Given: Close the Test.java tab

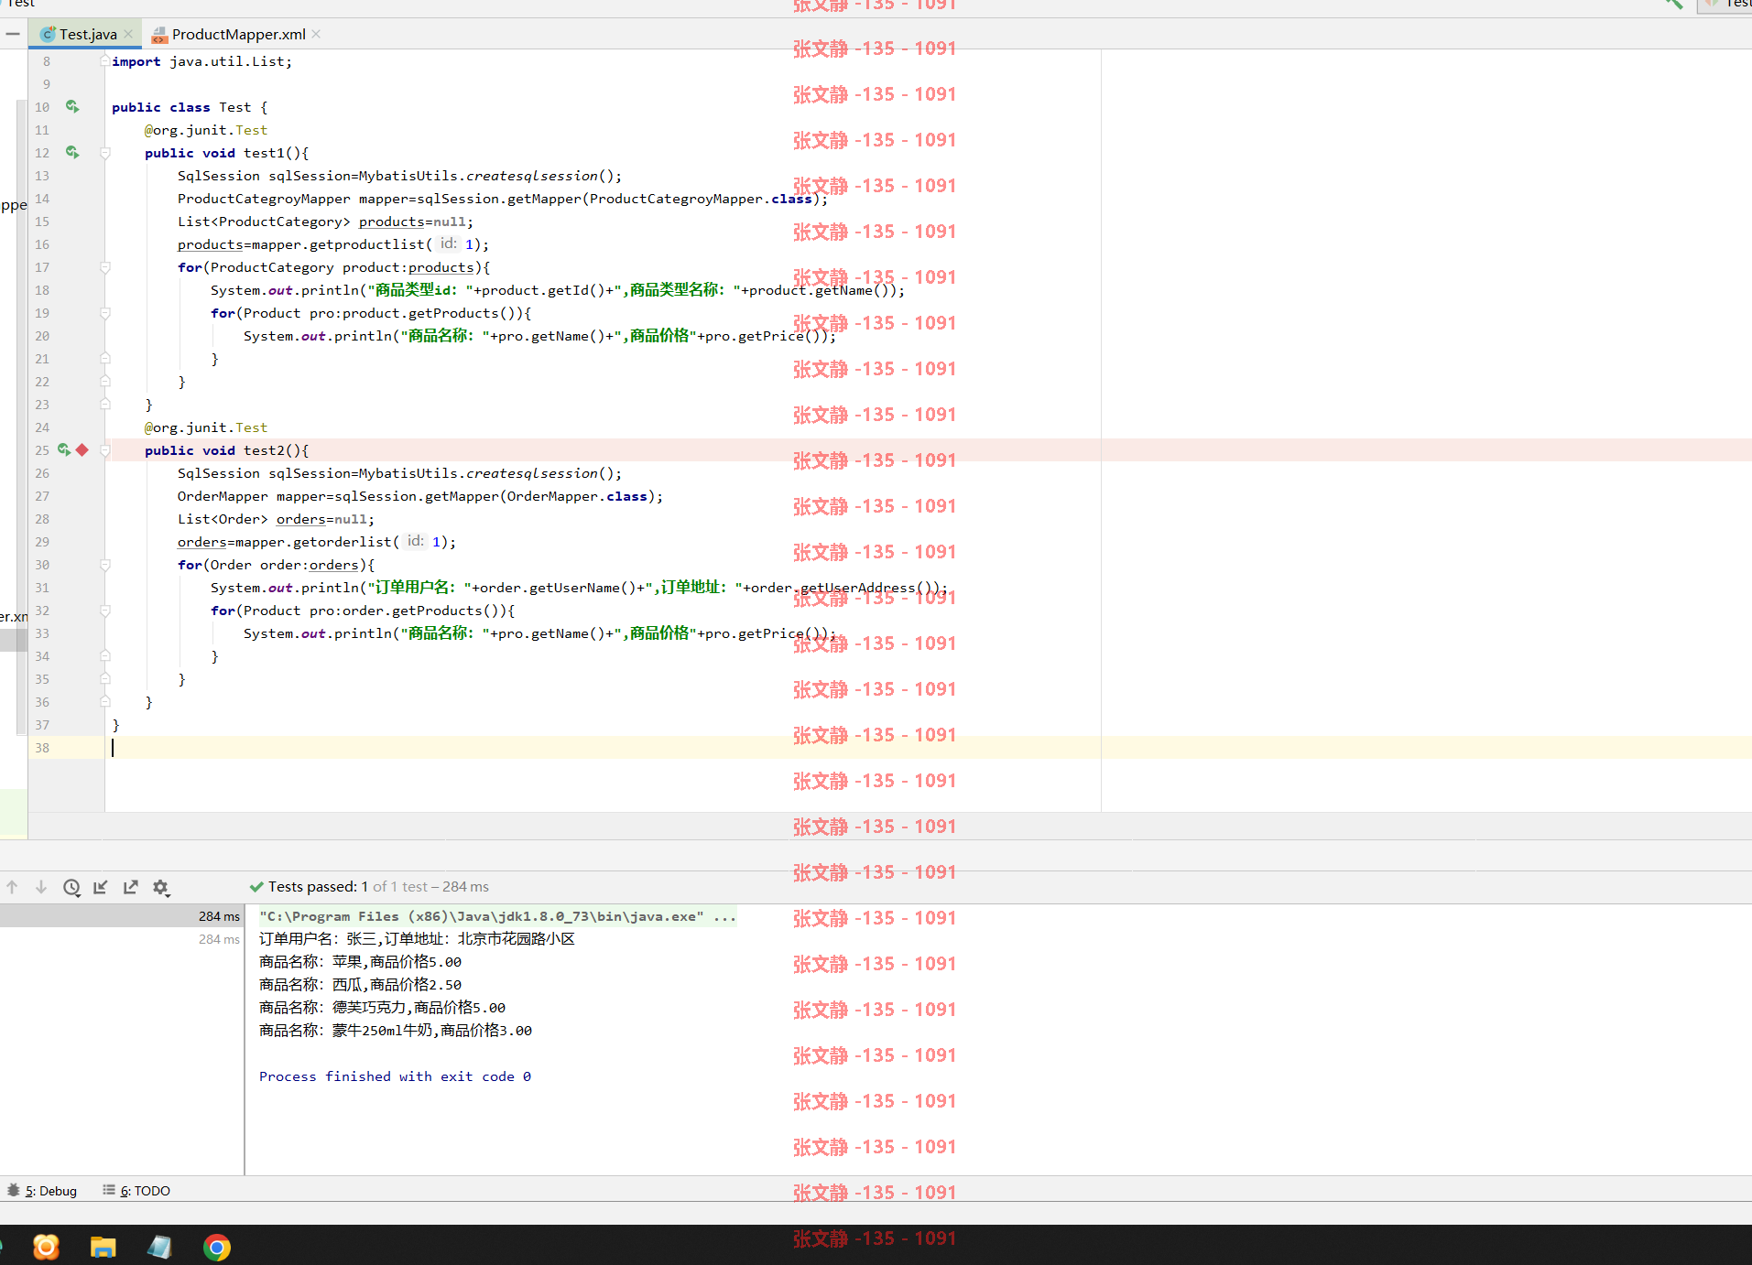Looking at the screenshot, I should [128, 34].
